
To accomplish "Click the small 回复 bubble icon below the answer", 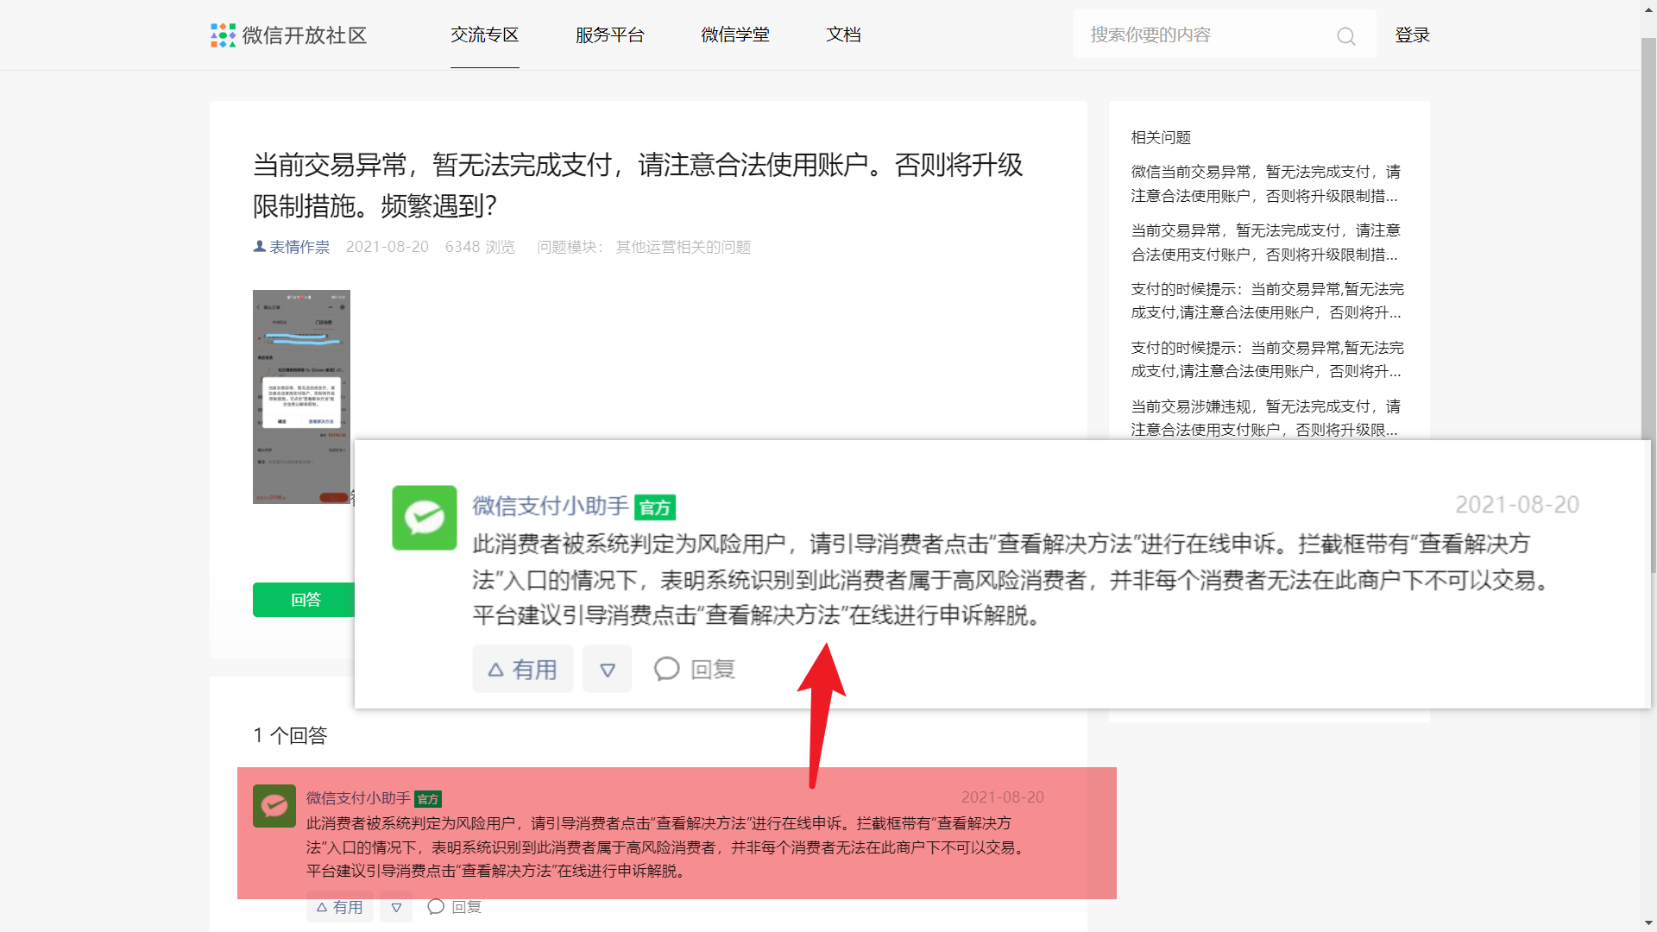I will point(436,906).
